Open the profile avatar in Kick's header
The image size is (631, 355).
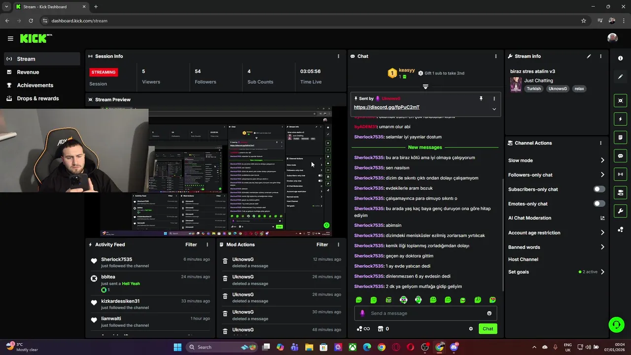point(612,38)
